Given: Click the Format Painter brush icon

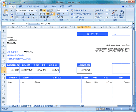Looking at the screenshot, I should (11, 17).
